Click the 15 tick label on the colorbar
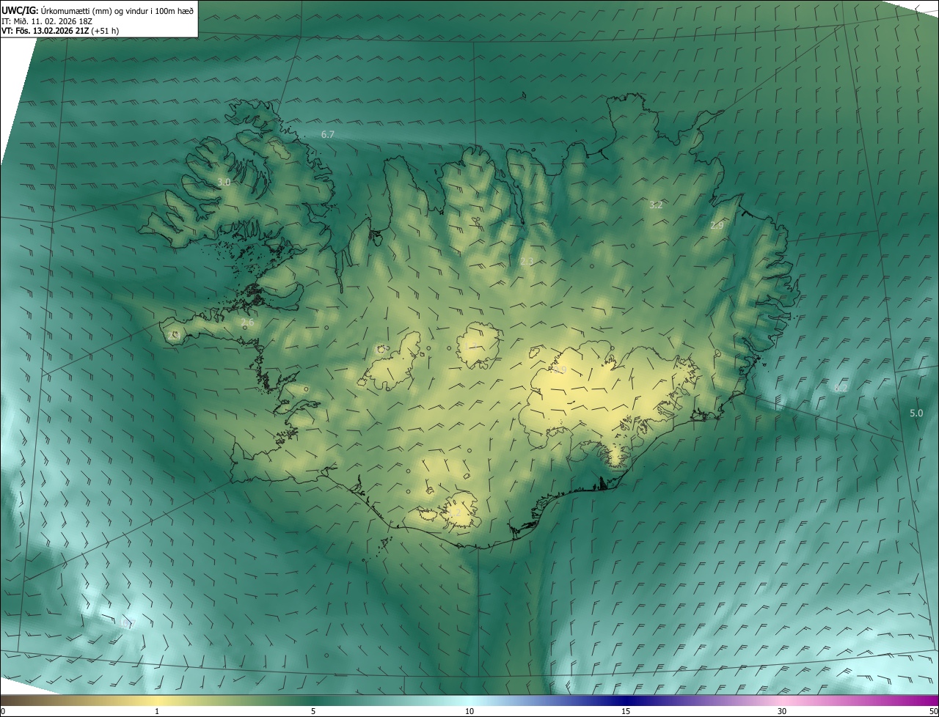The image size is (939, 717). [626, 712]
